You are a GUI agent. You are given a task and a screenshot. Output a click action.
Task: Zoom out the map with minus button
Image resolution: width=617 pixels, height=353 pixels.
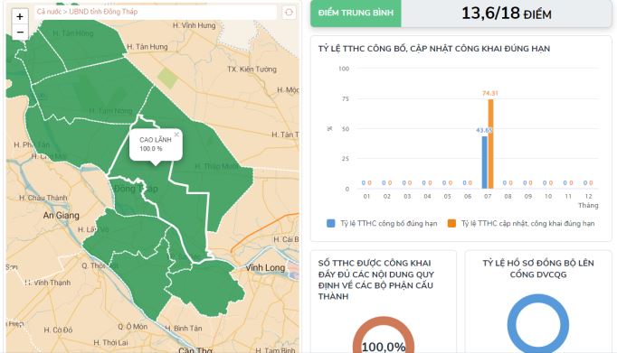tap(20, 33)
